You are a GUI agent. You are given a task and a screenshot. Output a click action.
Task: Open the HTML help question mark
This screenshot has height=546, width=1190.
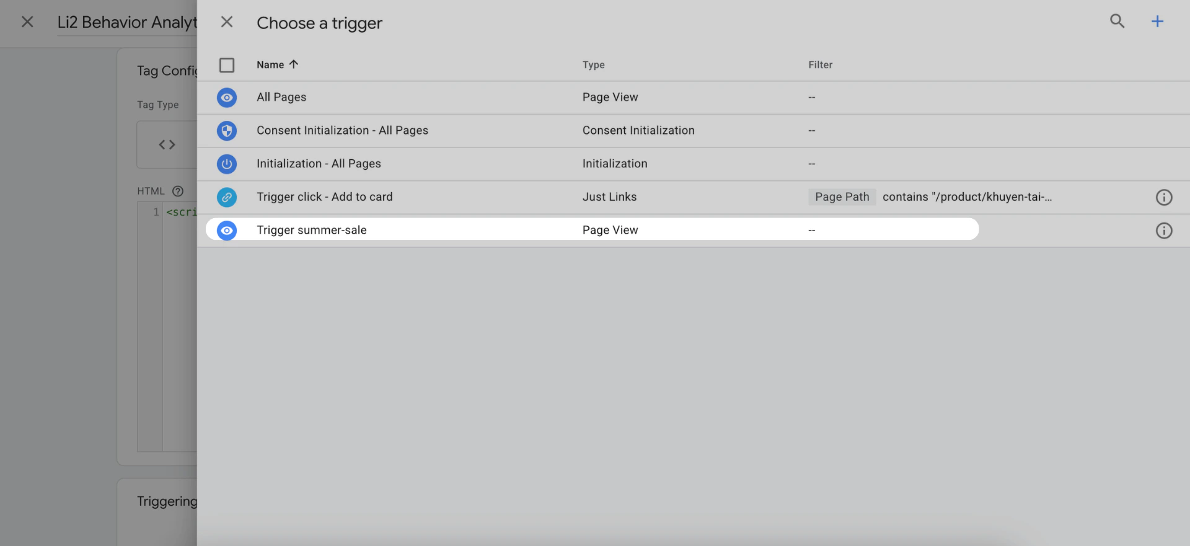pos(178,191)
